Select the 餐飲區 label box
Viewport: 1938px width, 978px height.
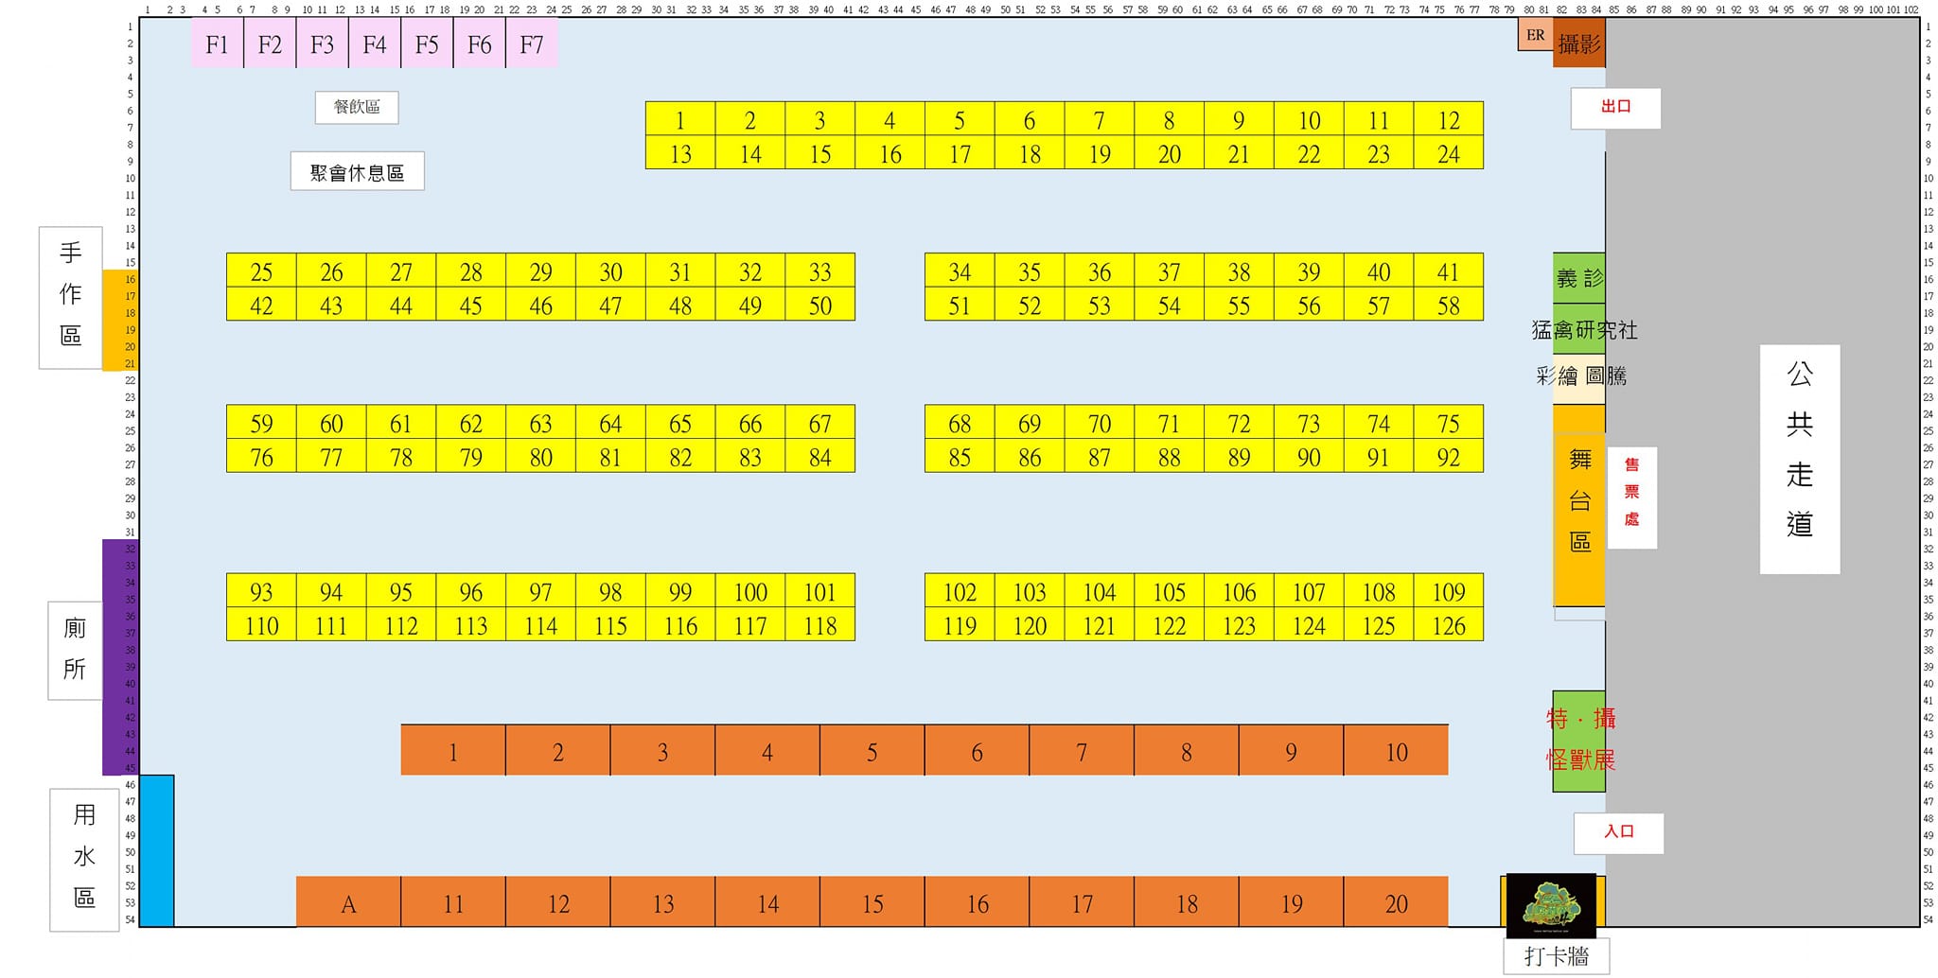357,107
